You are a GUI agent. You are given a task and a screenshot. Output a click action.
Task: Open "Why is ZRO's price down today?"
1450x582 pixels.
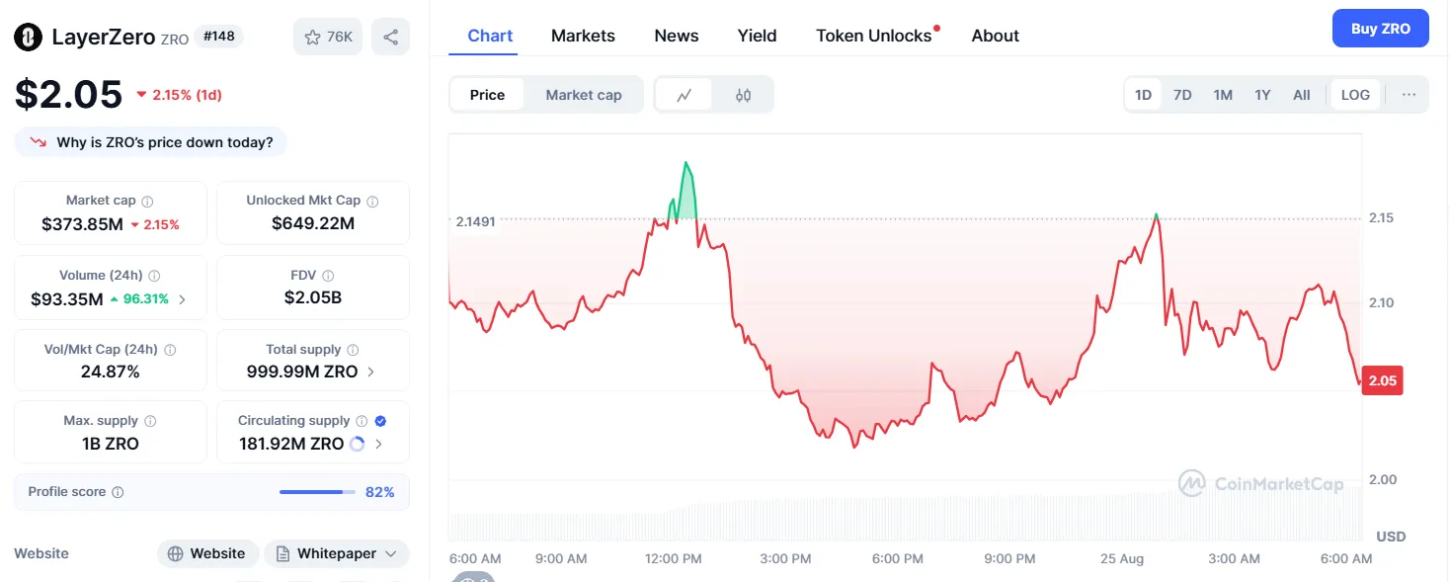pyautogui.click(x=151, y=142)
